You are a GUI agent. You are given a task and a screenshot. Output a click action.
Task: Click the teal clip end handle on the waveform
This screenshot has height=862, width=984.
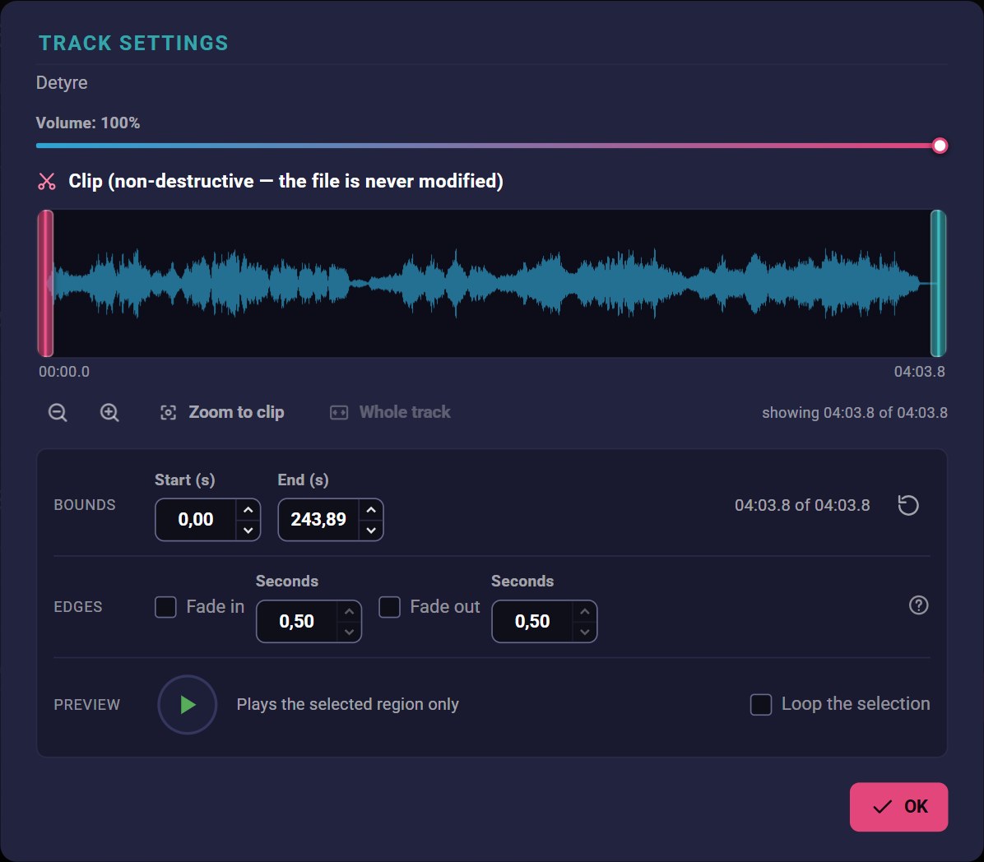click(x=938, y=284)
